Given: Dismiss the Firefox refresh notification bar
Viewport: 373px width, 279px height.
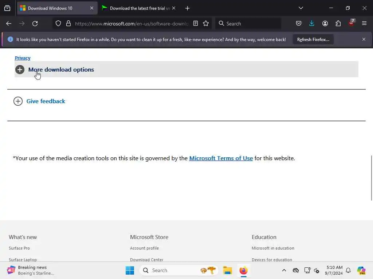Looking at the screenshot, I should [364, 39].
